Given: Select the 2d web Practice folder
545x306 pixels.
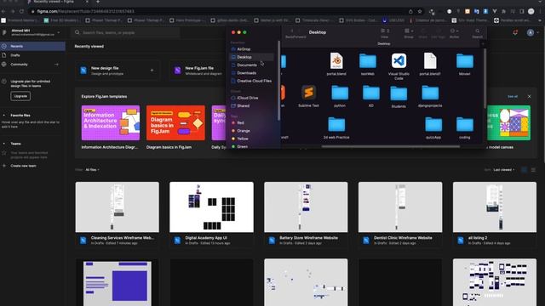Looking at the screenshot, I should 336,125.
